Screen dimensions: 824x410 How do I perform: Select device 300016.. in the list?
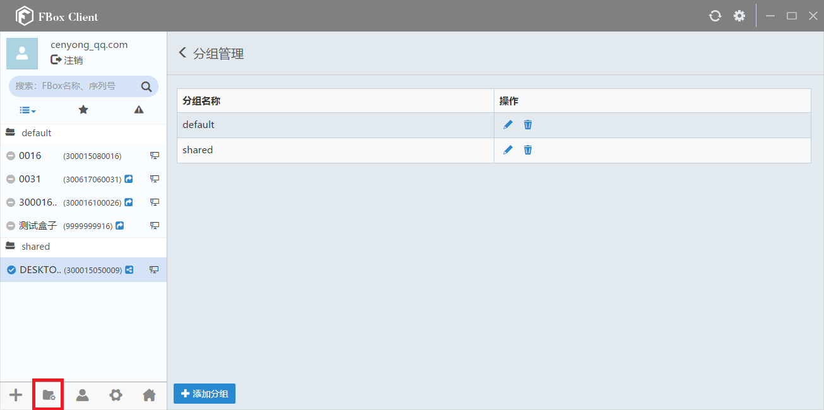(83, 202)
